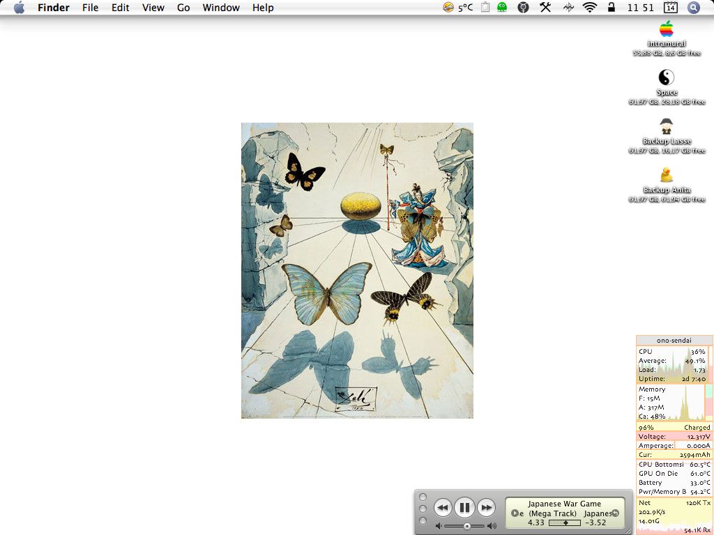Click the padlock icon in menu bar
The width and height of the screenshot is (714, 535).
612,7
